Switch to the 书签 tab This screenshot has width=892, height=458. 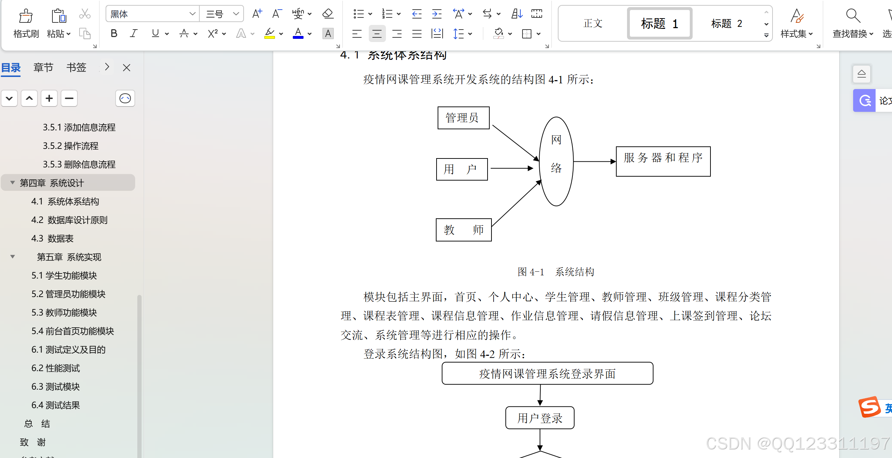[76, 67]
